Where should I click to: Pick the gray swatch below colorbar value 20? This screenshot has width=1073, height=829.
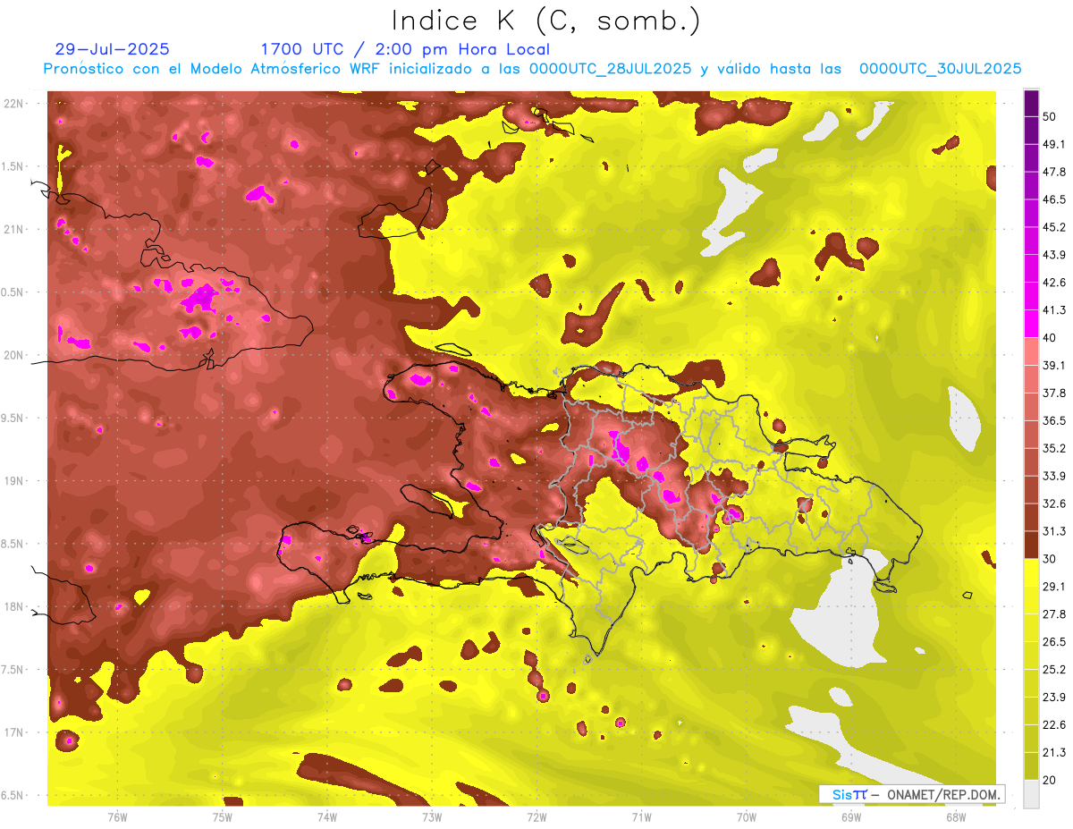click(1031, 794)
